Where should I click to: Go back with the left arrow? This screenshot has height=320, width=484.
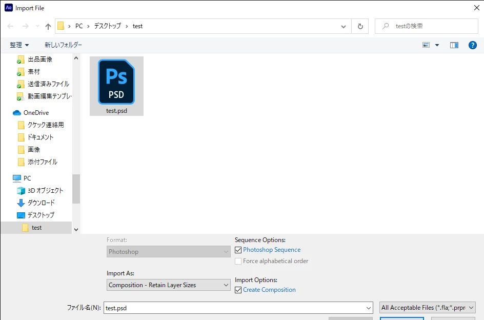[x=10, y=26]
